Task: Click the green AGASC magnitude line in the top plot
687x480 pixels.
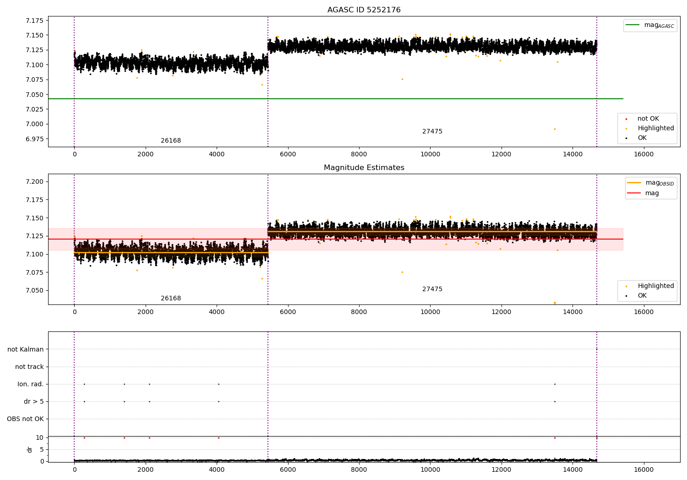Action: point(335,99)
